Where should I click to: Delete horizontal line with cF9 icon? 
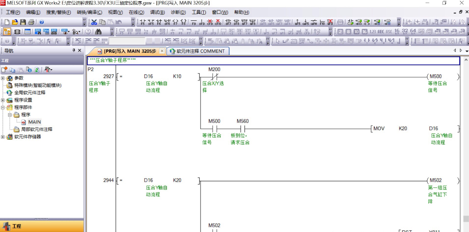tap(210, 22)
